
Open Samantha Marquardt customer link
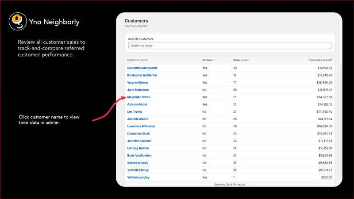pos(142,68)
